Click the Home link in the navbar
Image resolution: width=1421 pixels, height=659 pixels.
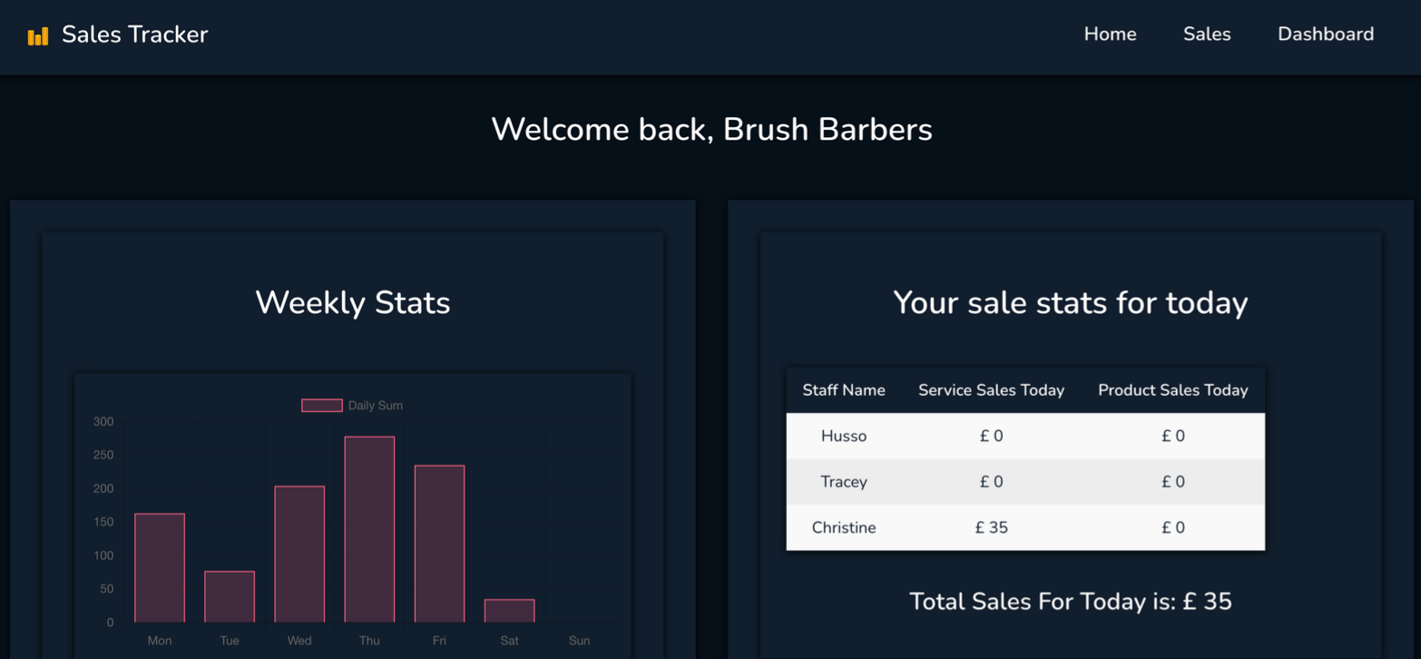(1110, 34)
